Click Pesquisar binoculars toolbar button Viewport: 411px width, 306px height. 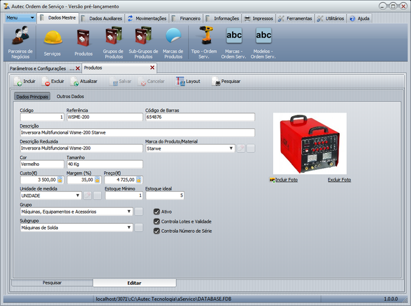(226, 81)
